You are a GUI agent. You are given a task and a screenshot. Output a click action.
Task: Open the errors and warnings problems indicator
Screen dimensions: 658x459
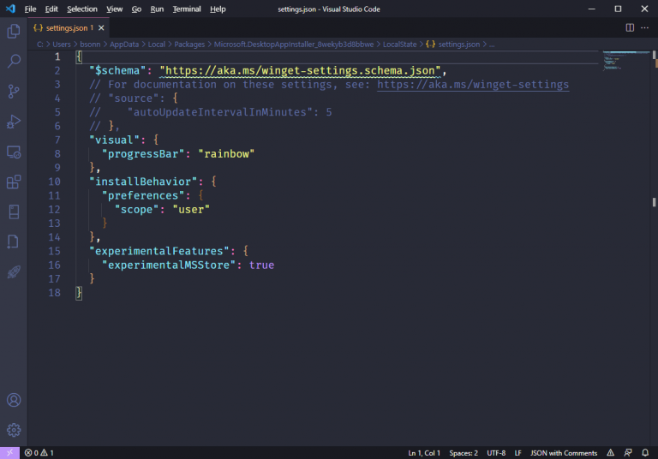pos(39,453)
